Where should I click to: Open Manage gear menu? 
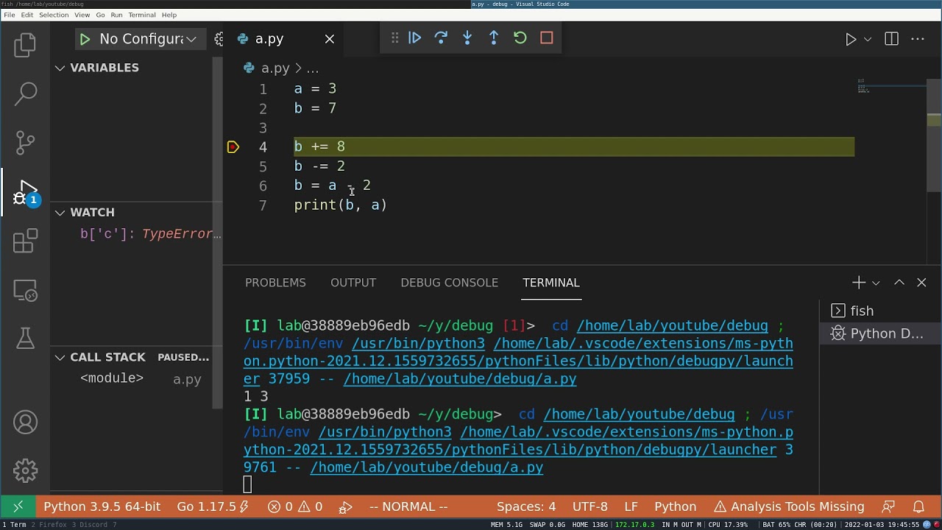pos(25,470)
